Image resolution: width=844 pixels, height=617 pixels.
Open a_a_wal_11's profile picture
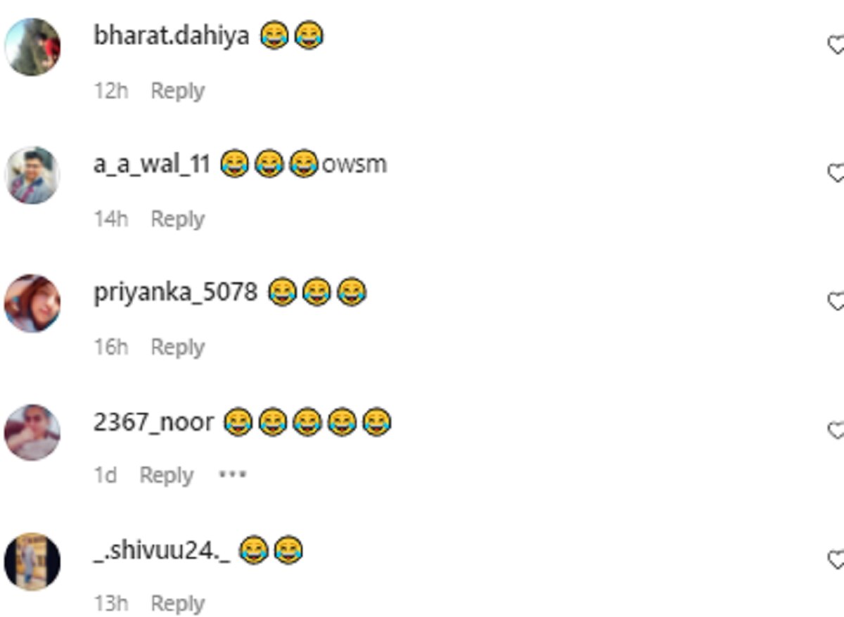[32, 175]
